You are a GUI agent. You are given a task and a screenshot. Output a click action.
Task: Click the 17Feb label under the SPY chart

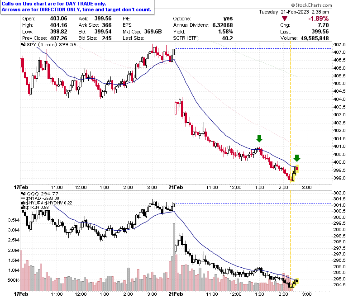pyautogui.click(x=21, y=187)
